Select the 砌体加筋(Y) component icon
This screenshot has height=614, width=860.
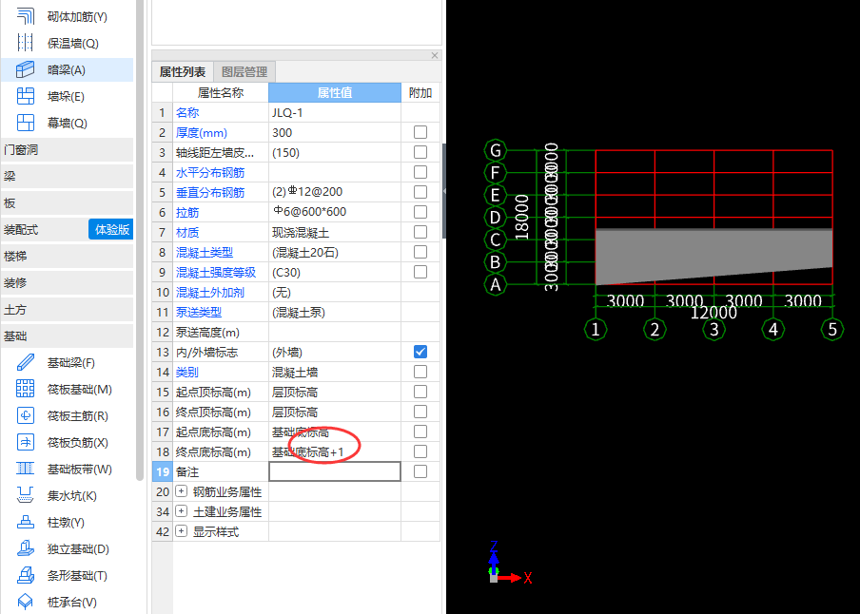coord(26,16)
